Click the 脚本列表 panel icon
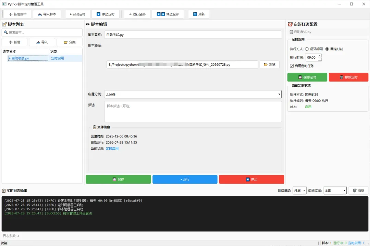The height and width of the screenshot is (246, 370). (4, 24)
